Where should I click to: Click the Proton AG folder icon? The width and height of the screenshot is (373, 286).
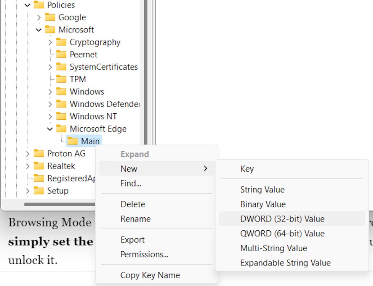coord(39,153)
